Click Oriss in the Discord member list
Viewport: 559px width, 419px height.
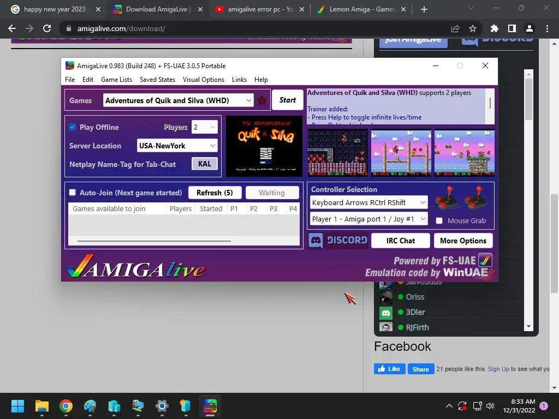click(x=415, y=297)
